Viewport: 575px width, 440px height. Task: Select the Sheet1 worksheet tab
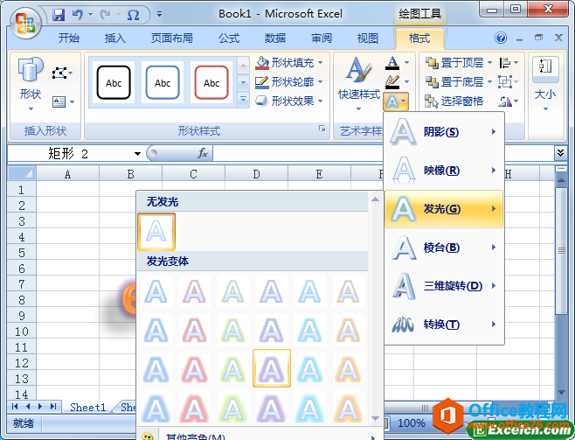pos(87,407)
